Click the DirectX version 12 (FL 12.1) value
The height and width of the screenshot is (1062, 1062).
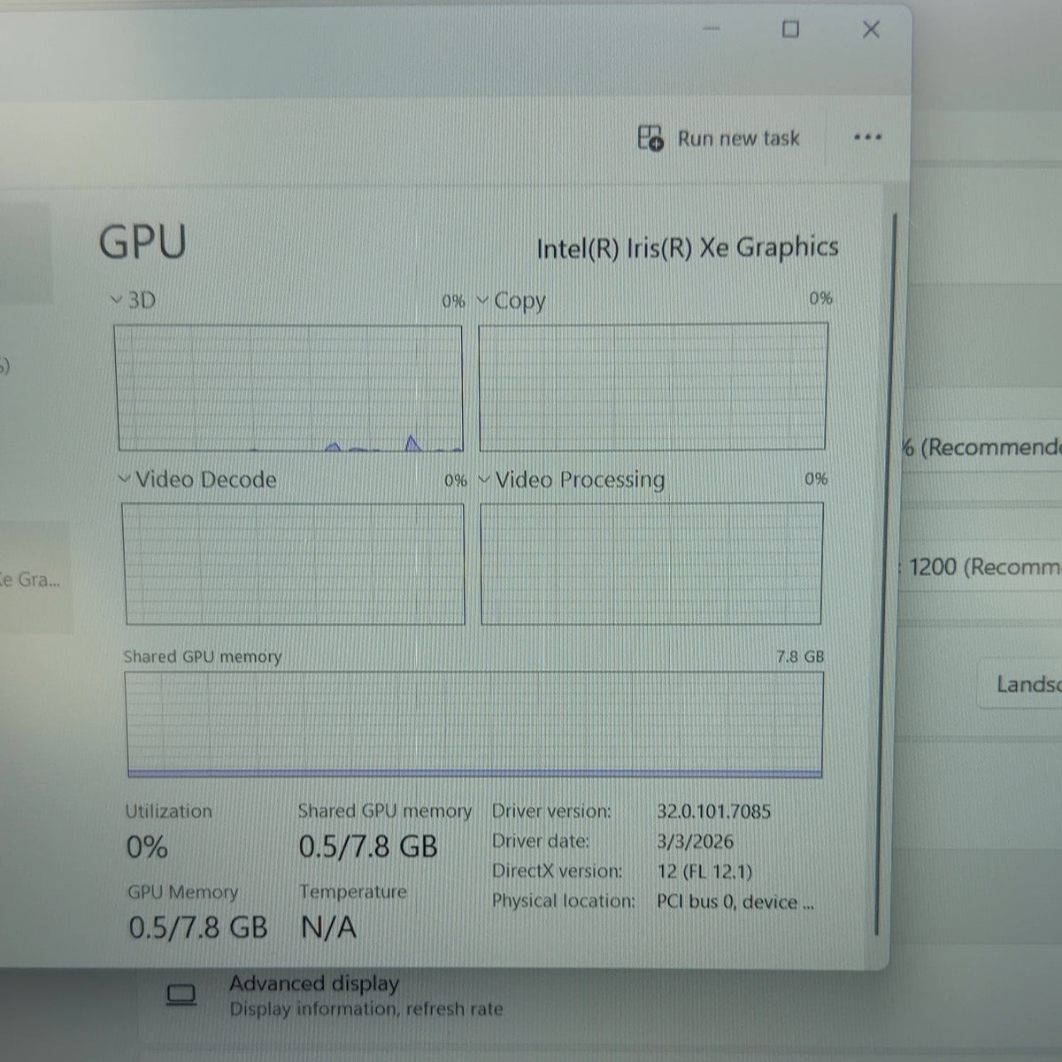coord(704,871)
